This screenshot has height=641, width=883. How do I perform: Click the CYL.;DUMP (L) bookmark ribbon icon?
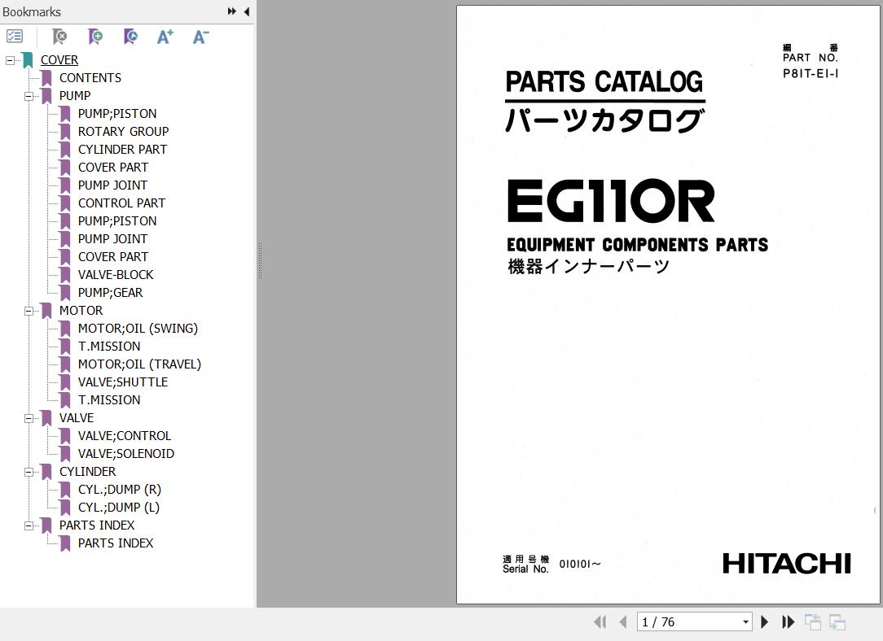pos(65,508)
